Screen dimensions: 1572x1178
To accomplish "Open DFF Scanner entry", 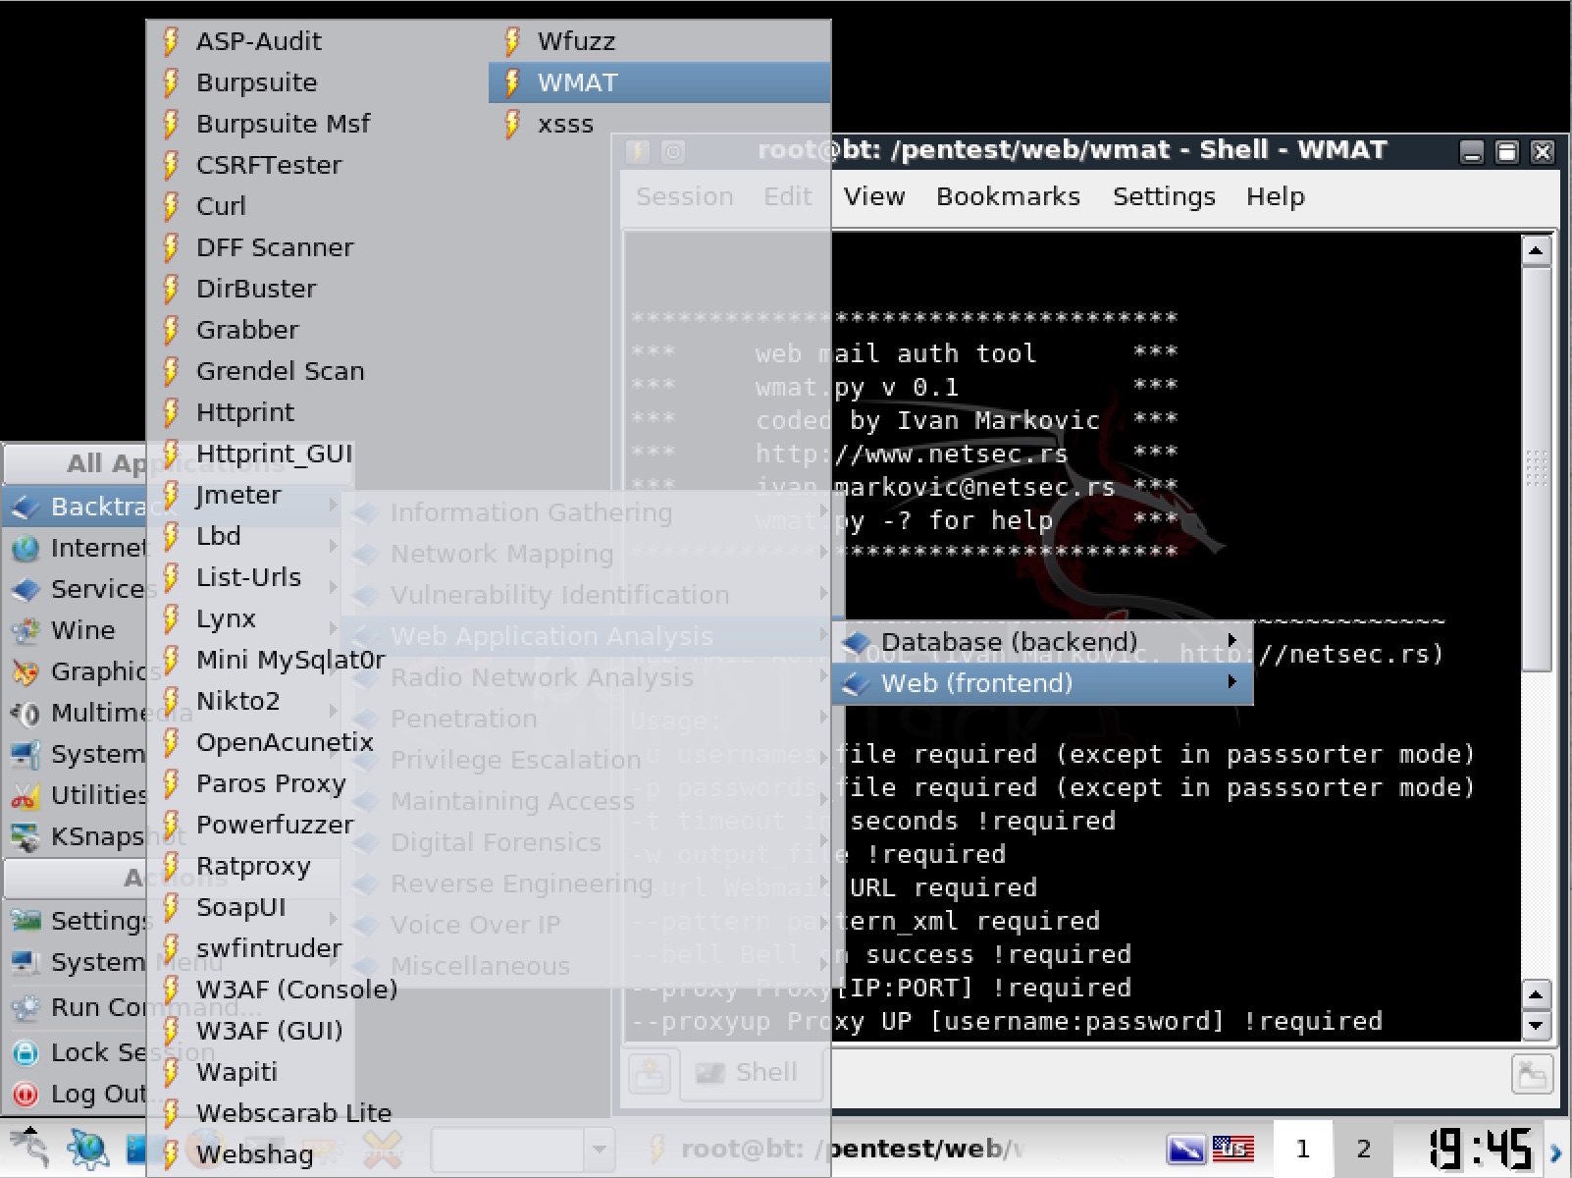I will point(317,247).
